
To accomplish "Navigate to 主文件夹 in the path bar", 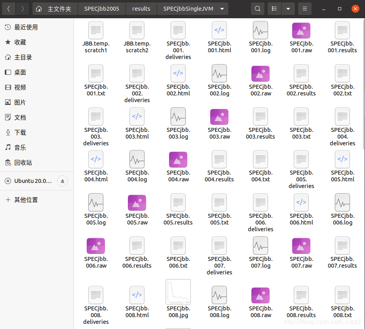I will point(55,9).
